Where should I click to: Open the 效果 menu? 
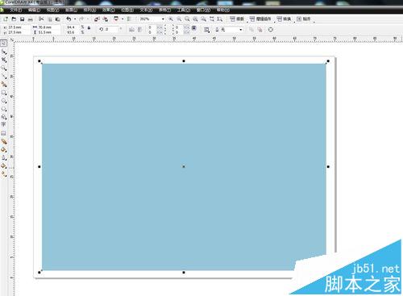[x=109, y=10]
